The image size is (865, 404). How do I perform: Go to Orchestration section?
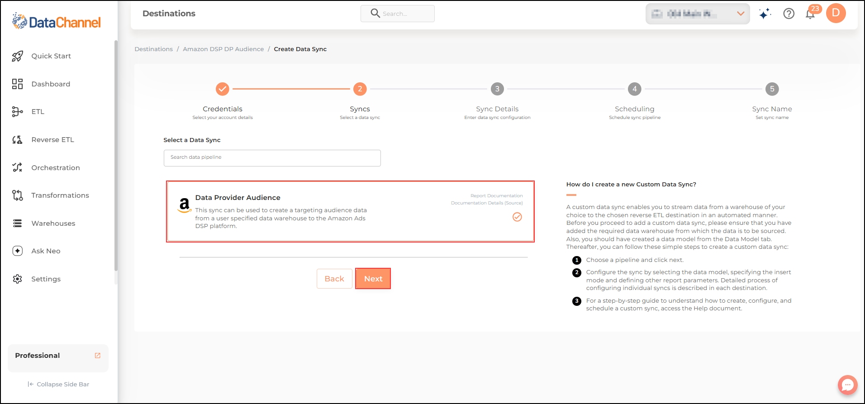(56, 168)
